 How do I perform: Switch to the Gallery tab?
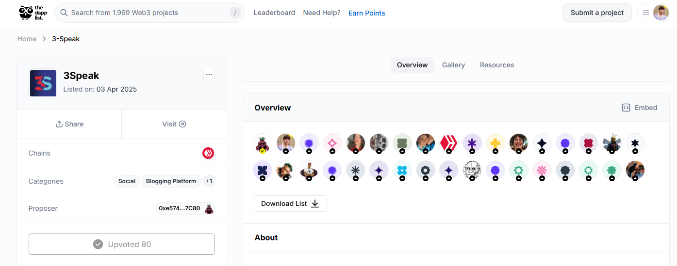453,65
